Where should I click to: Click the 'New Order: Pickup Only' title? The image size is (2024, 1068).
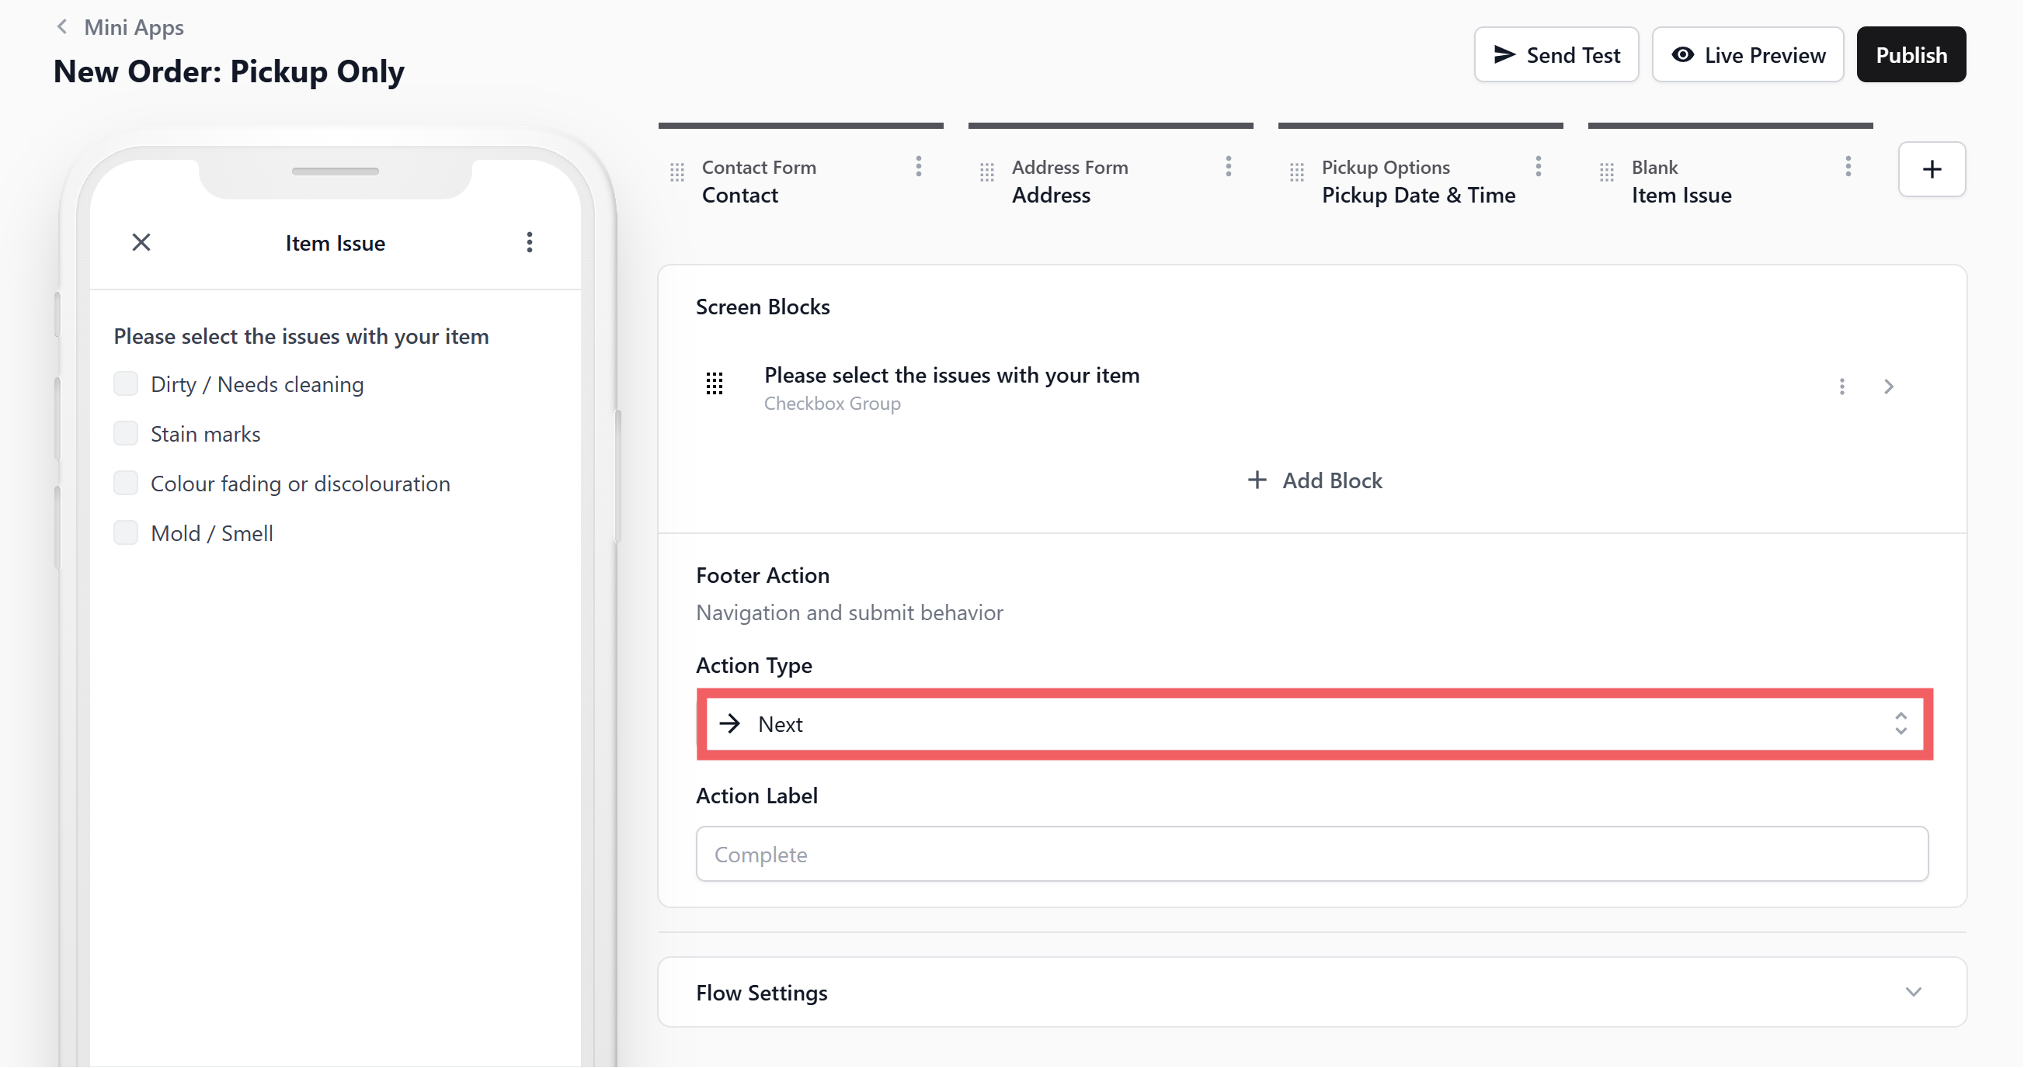(228, 71)
